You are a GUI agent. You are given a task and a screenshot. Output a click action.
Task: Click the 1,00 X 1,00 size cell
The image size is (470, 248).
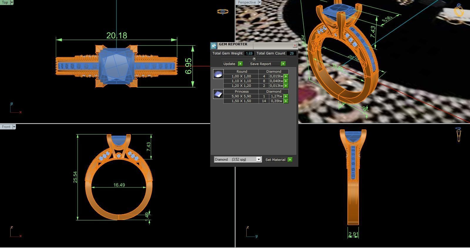click(x=241, y=76)
